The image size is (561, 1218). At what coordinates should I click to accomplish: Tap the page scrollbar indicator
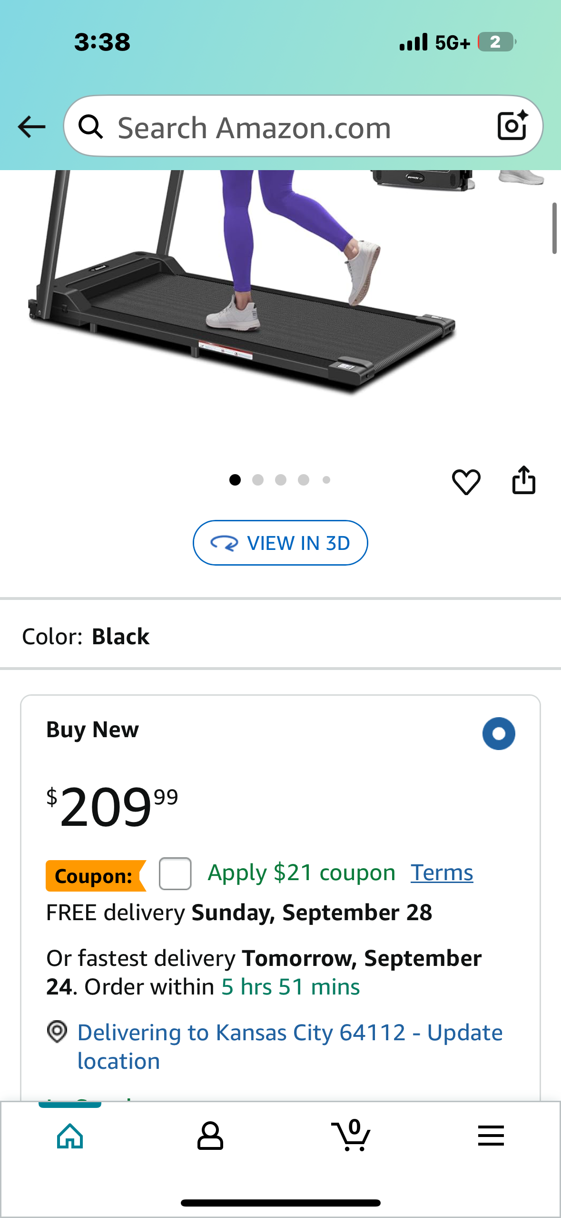tap(554, 228)
